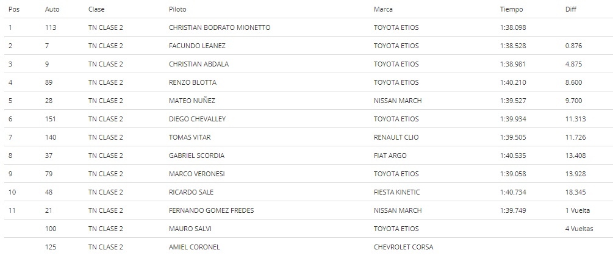This screenshot has height=261, width=613.
Task: Click the Tiempo column header
Action: click(x=511, y=9)
